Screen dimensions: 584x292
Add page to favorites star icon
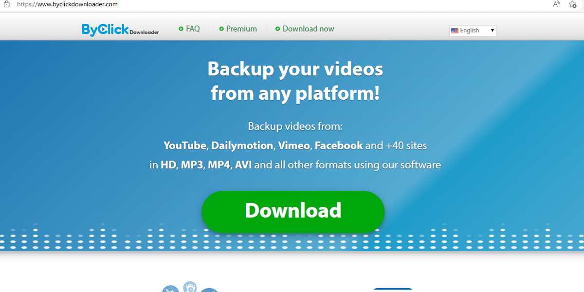click(573, 4)
